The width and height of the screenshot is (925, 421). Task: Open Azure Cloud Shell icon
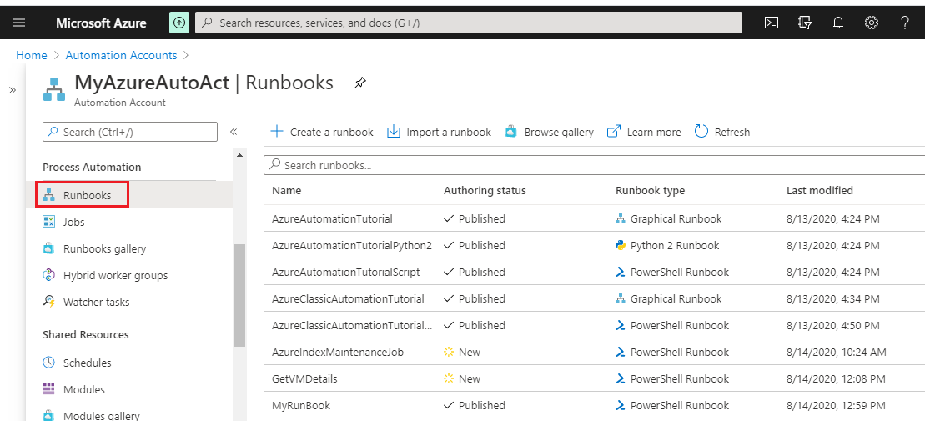point(772,23)
